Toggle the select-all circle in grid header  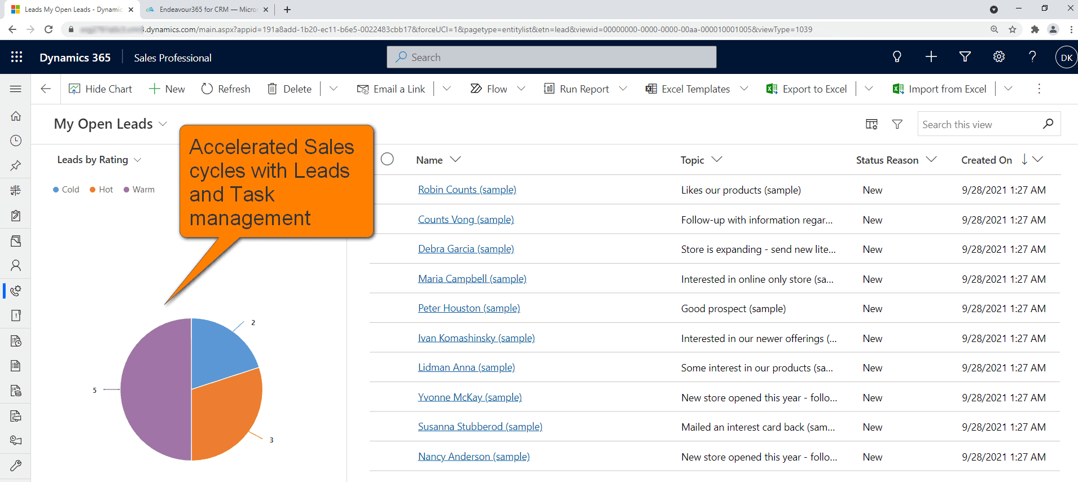click(x=387, y=160)
